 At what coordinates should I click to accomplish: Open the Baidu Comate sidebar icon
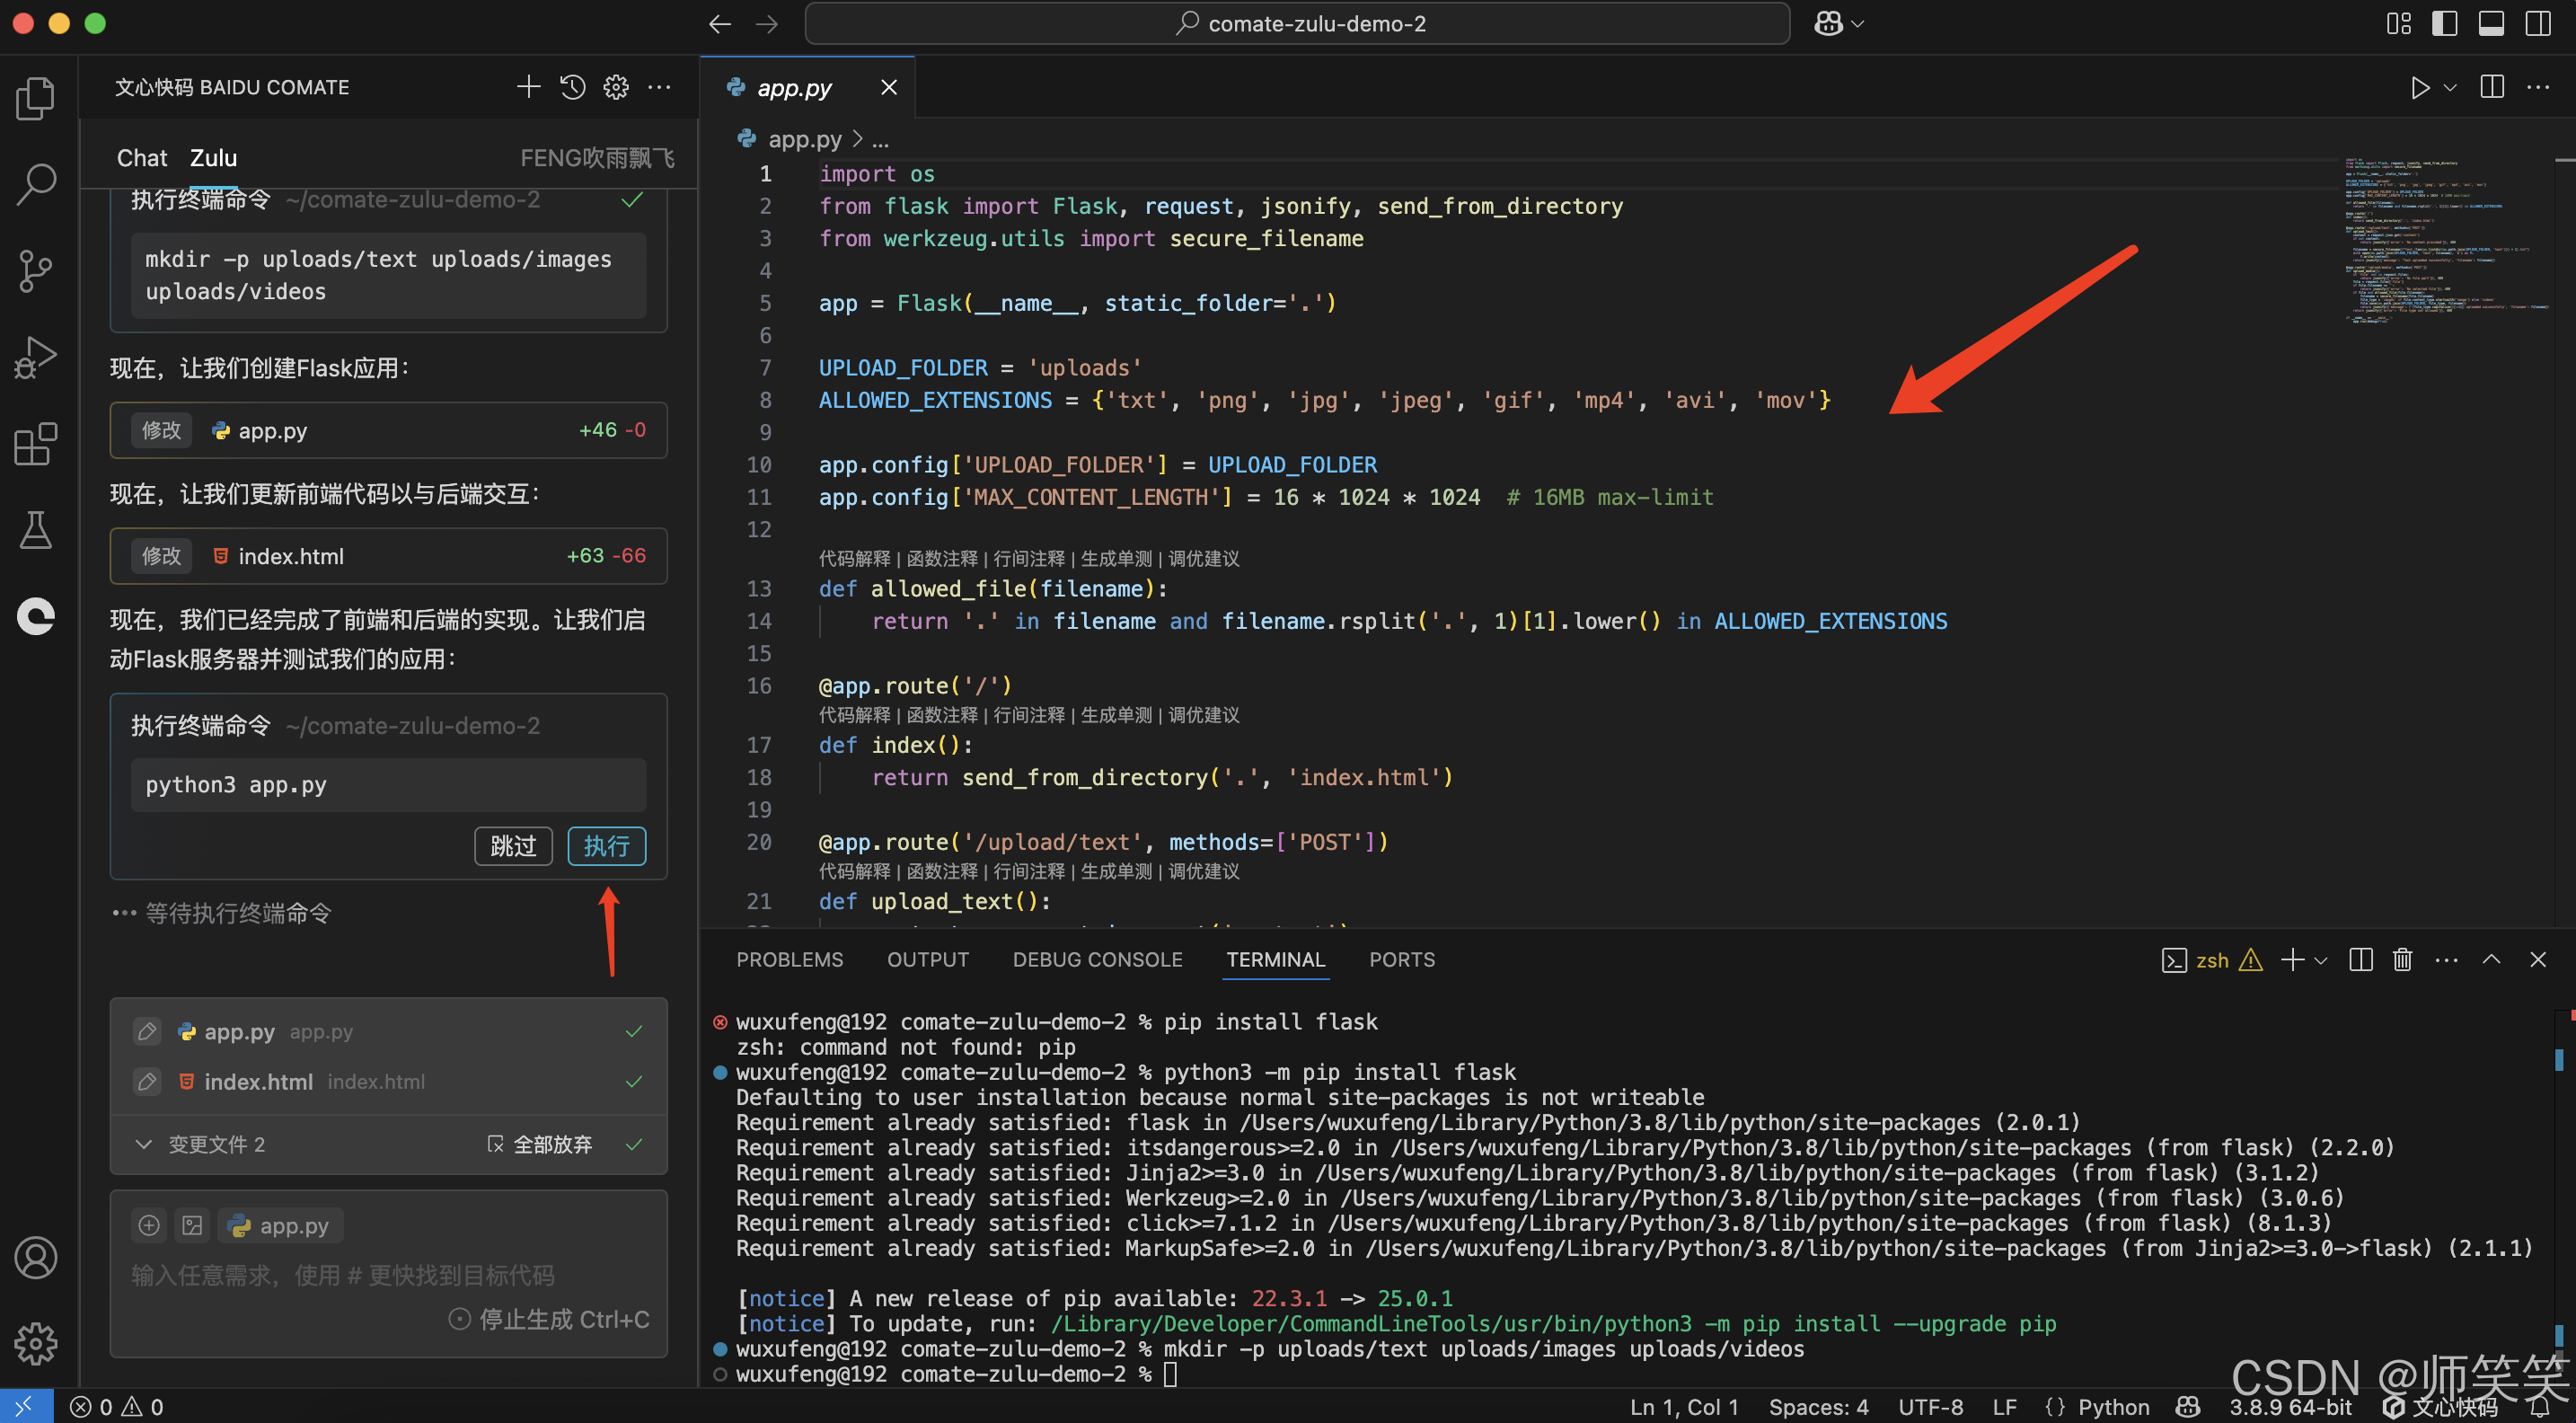pyautogui.click(x=36, y=616)
